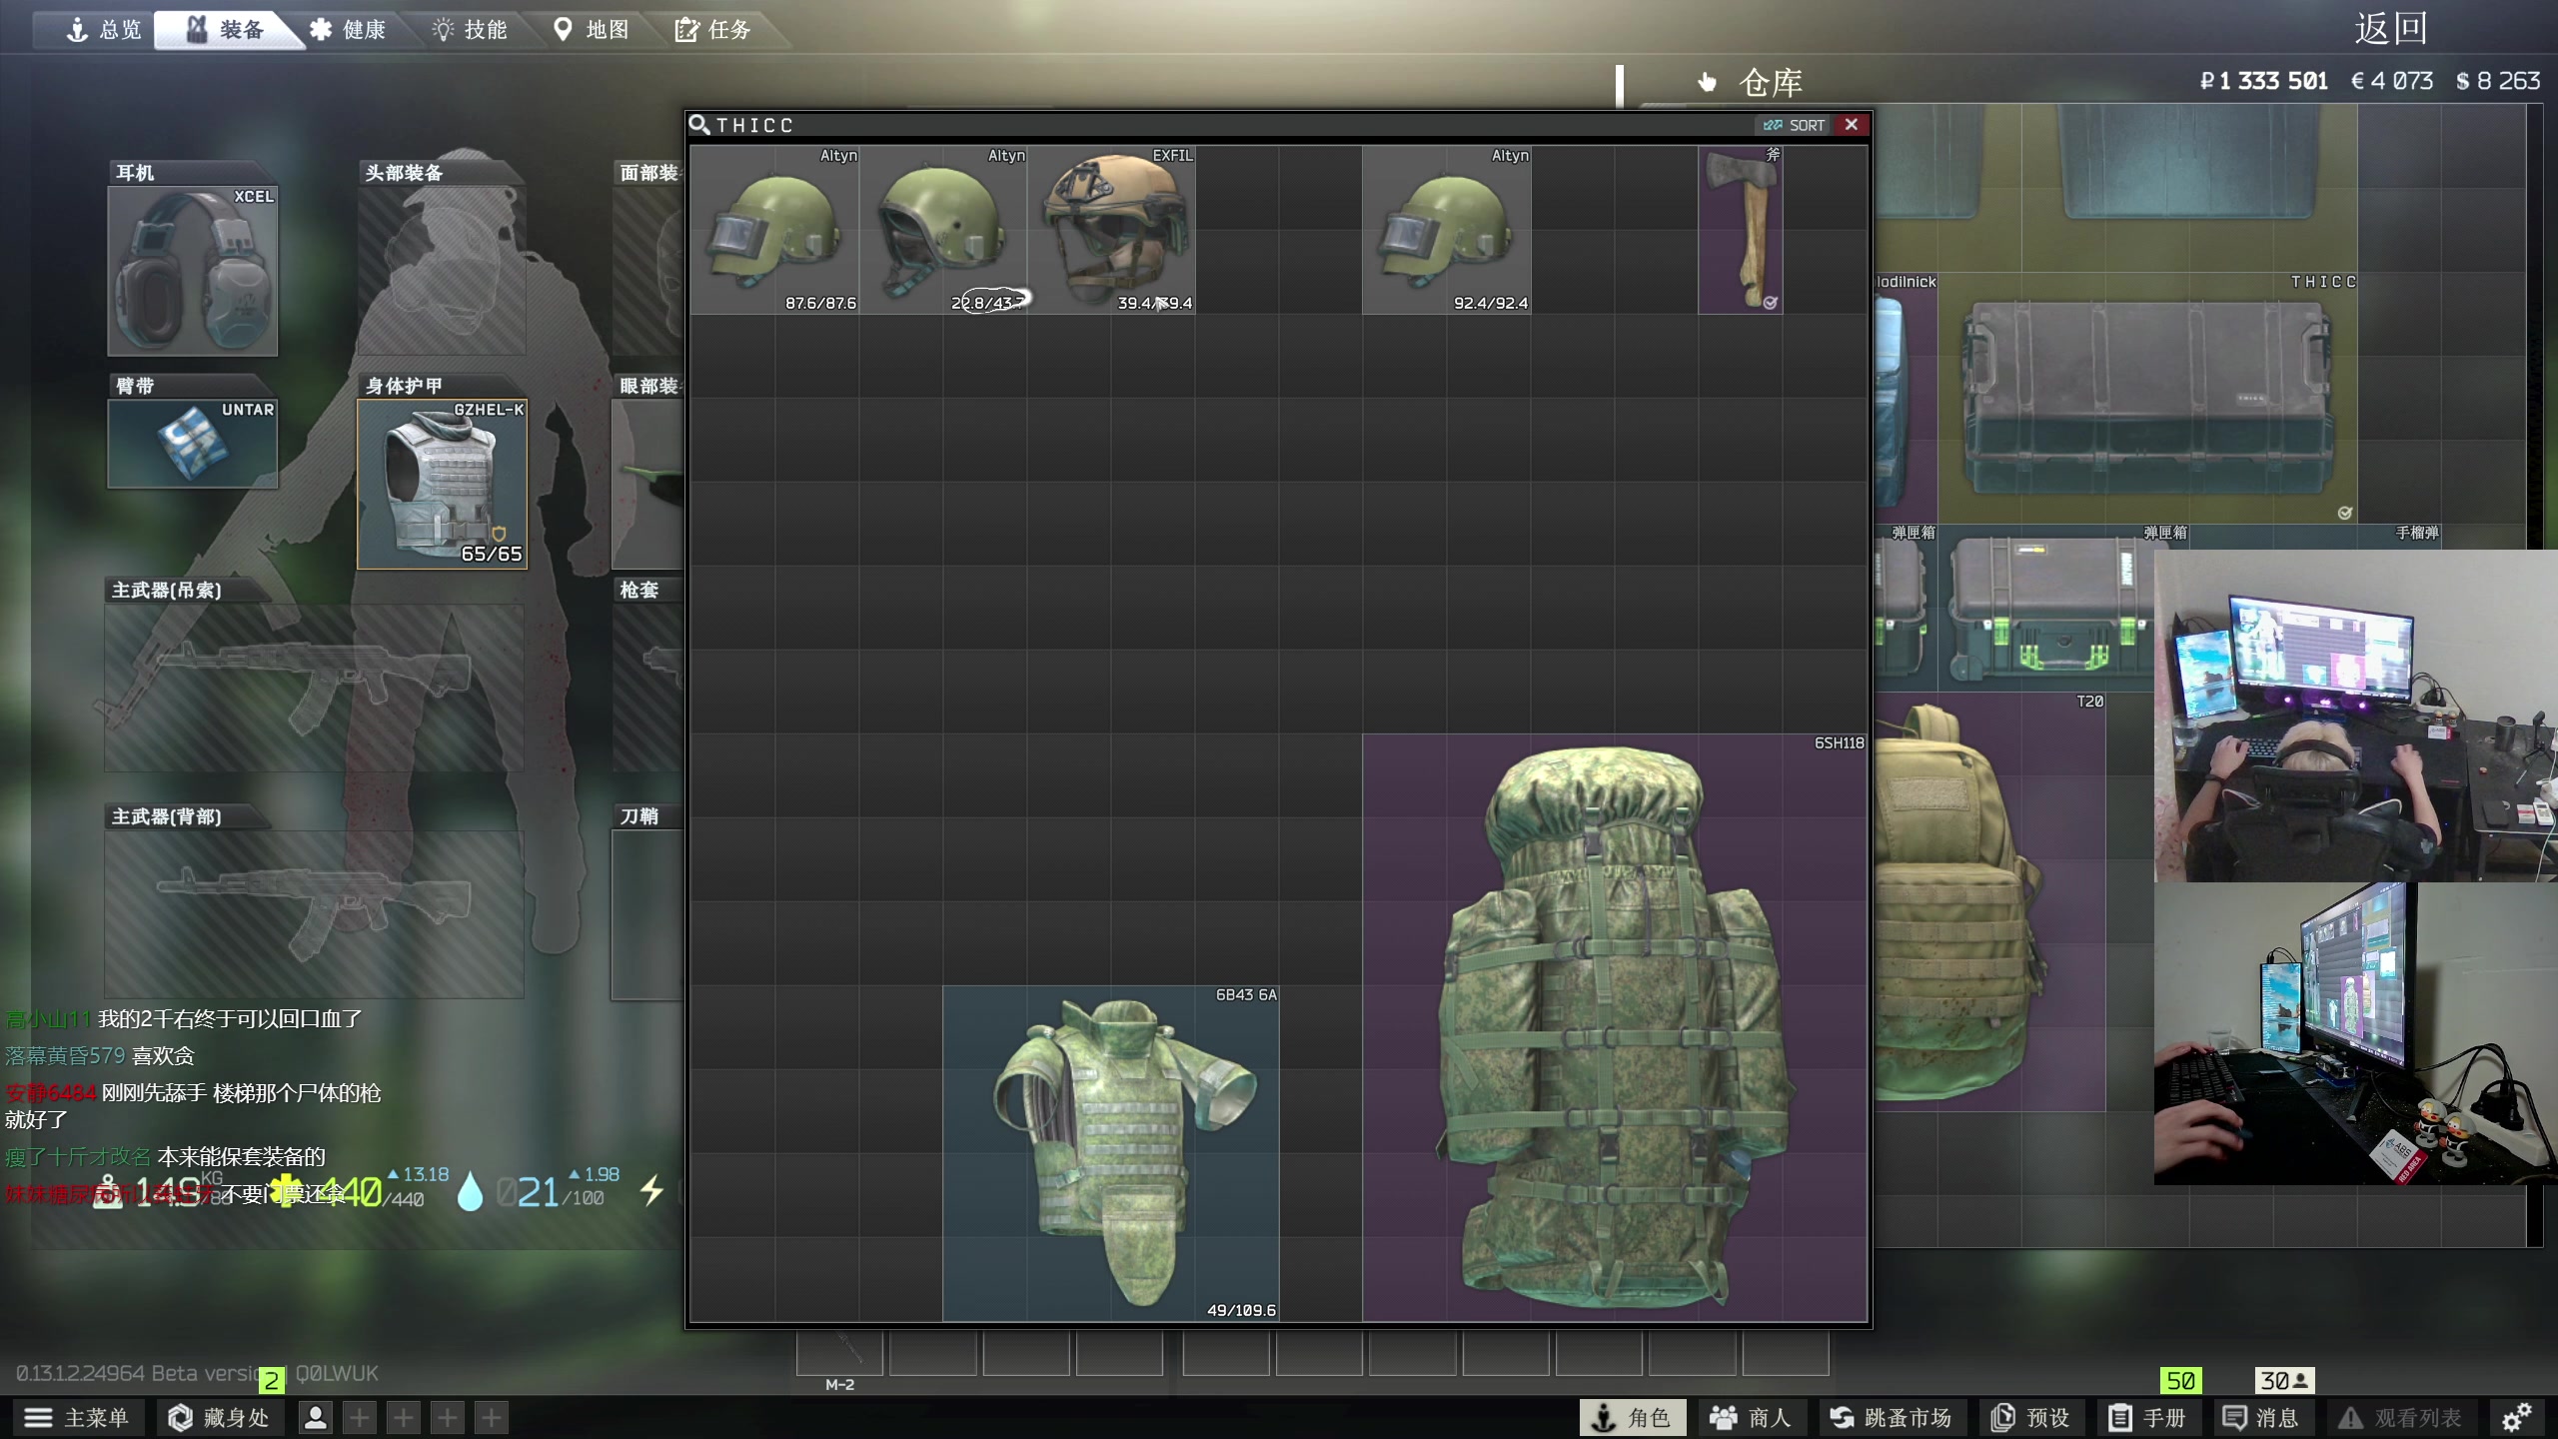Click the search magnifier icon in THICC window
This screenshot has height=1439, width=2558.
click(699, 125)
